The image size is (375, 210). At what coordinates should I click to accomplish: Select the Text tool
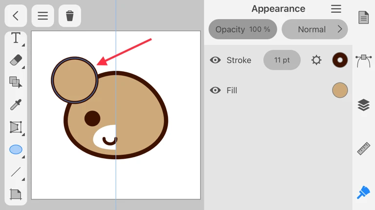(16, 38)
